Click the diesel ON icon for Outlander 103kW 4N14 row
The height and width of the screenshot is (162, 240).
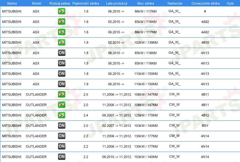pyautogui.click(x=61, y=157)
